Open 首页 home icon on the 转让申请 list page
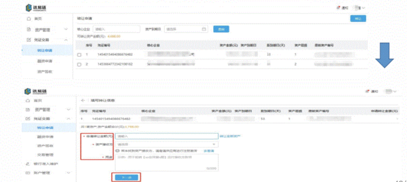 (29, 18)
